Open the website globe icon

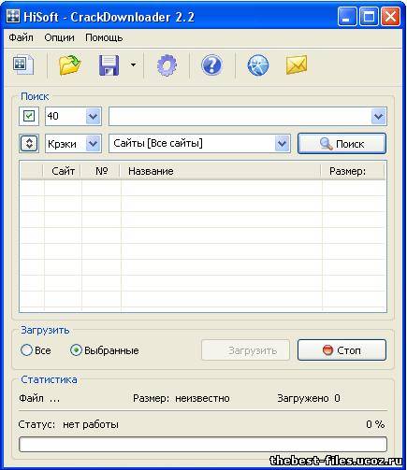(258, 65)
